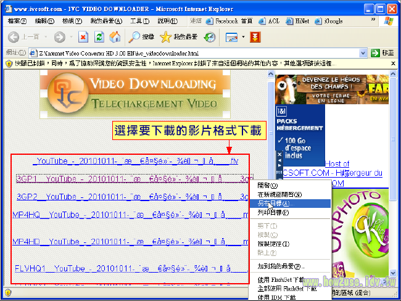Screen dimensions: 401x301
Task: Open Search with magnifier icon
Action: (141, 38)
